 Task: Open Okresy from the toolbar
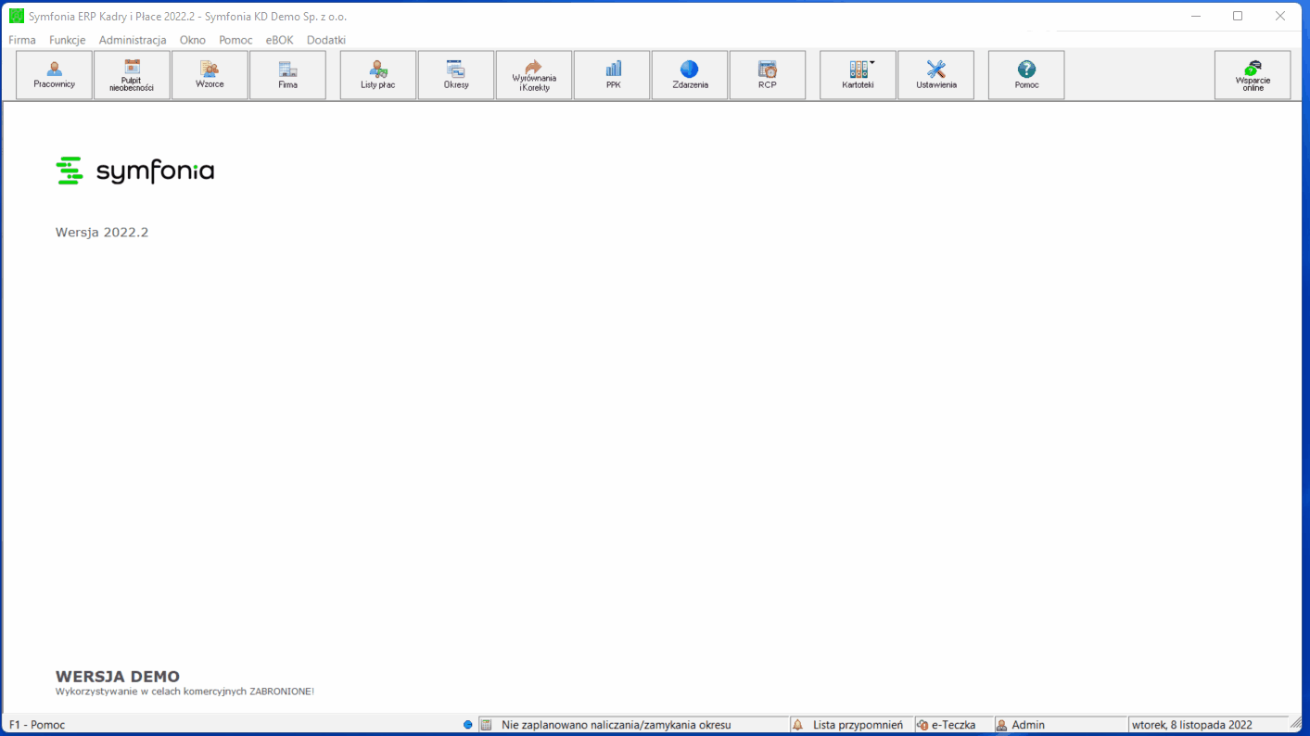point(456,75)
